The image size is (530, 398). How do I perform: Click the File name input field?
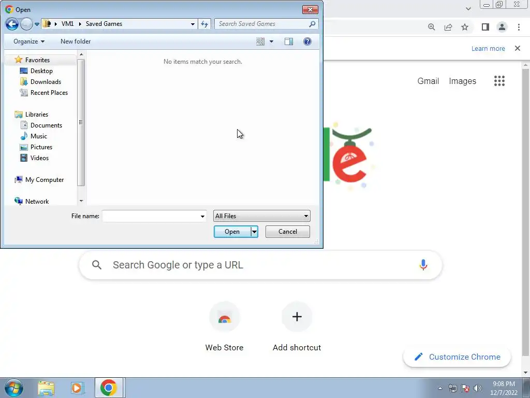[x=151, y=216]
